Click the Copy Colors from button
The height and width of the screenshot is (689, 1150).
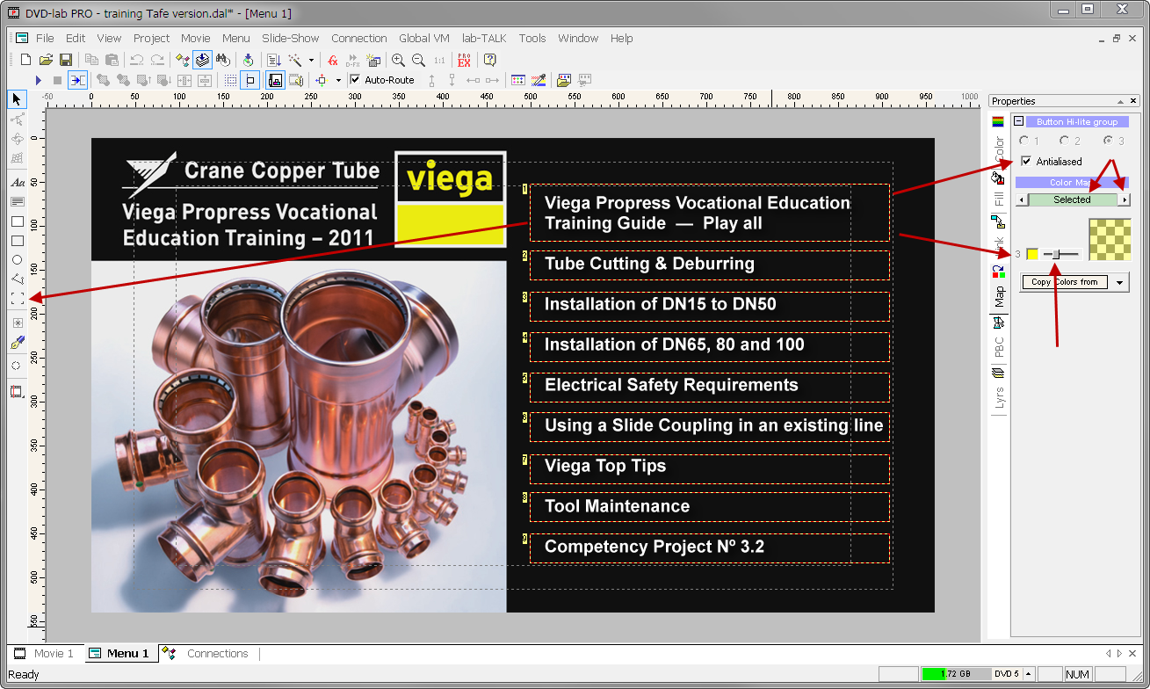tap(1064, 282)
